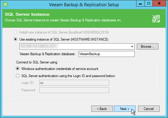Click the SQL Server instance combo box field
This screenshot has width=168, height=118.
pyautogui.click(x=77, y=47)
